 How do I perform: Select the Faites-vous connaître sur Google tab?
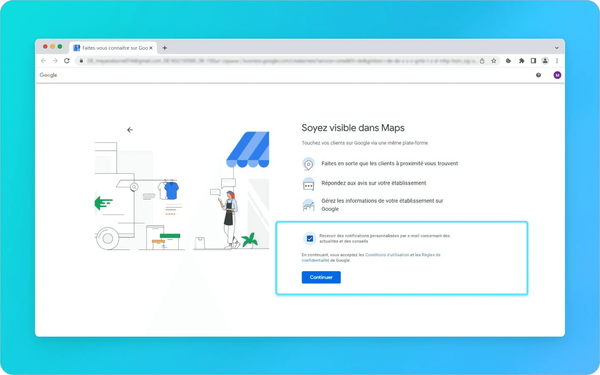click(113, 48)
